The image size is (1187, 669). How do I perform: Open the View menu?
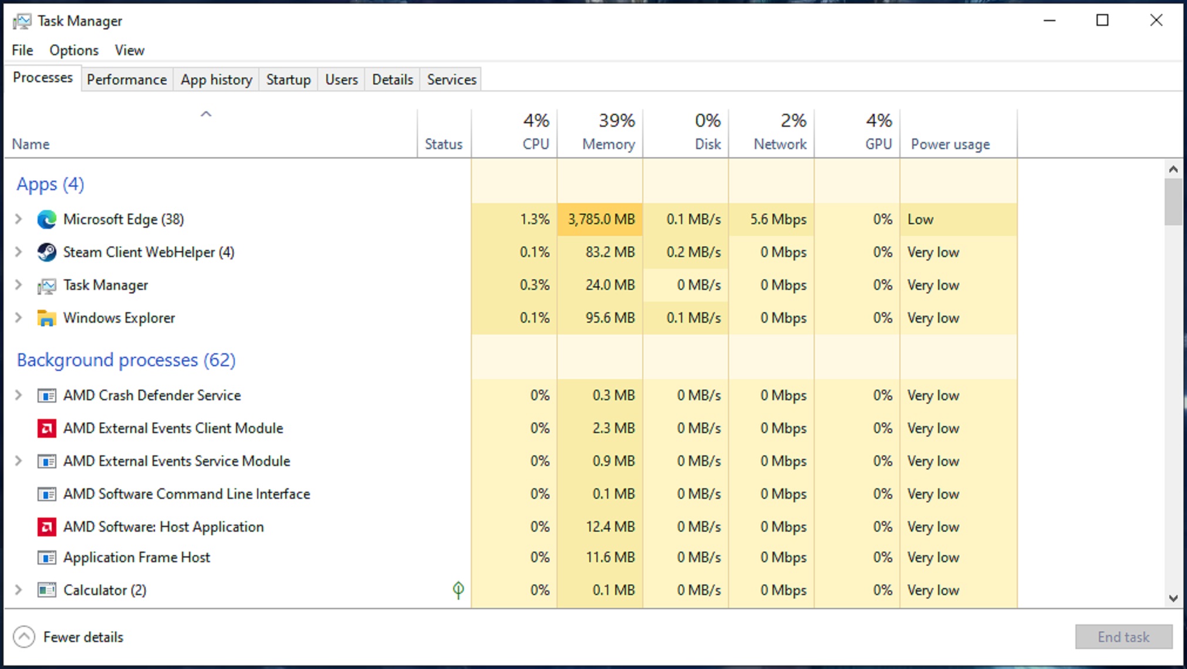coord(129,50)
